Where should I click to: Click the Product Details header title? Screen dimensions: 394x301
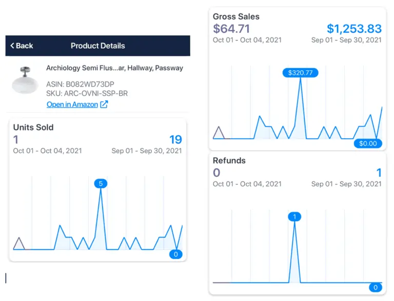[x=97, y=46]
